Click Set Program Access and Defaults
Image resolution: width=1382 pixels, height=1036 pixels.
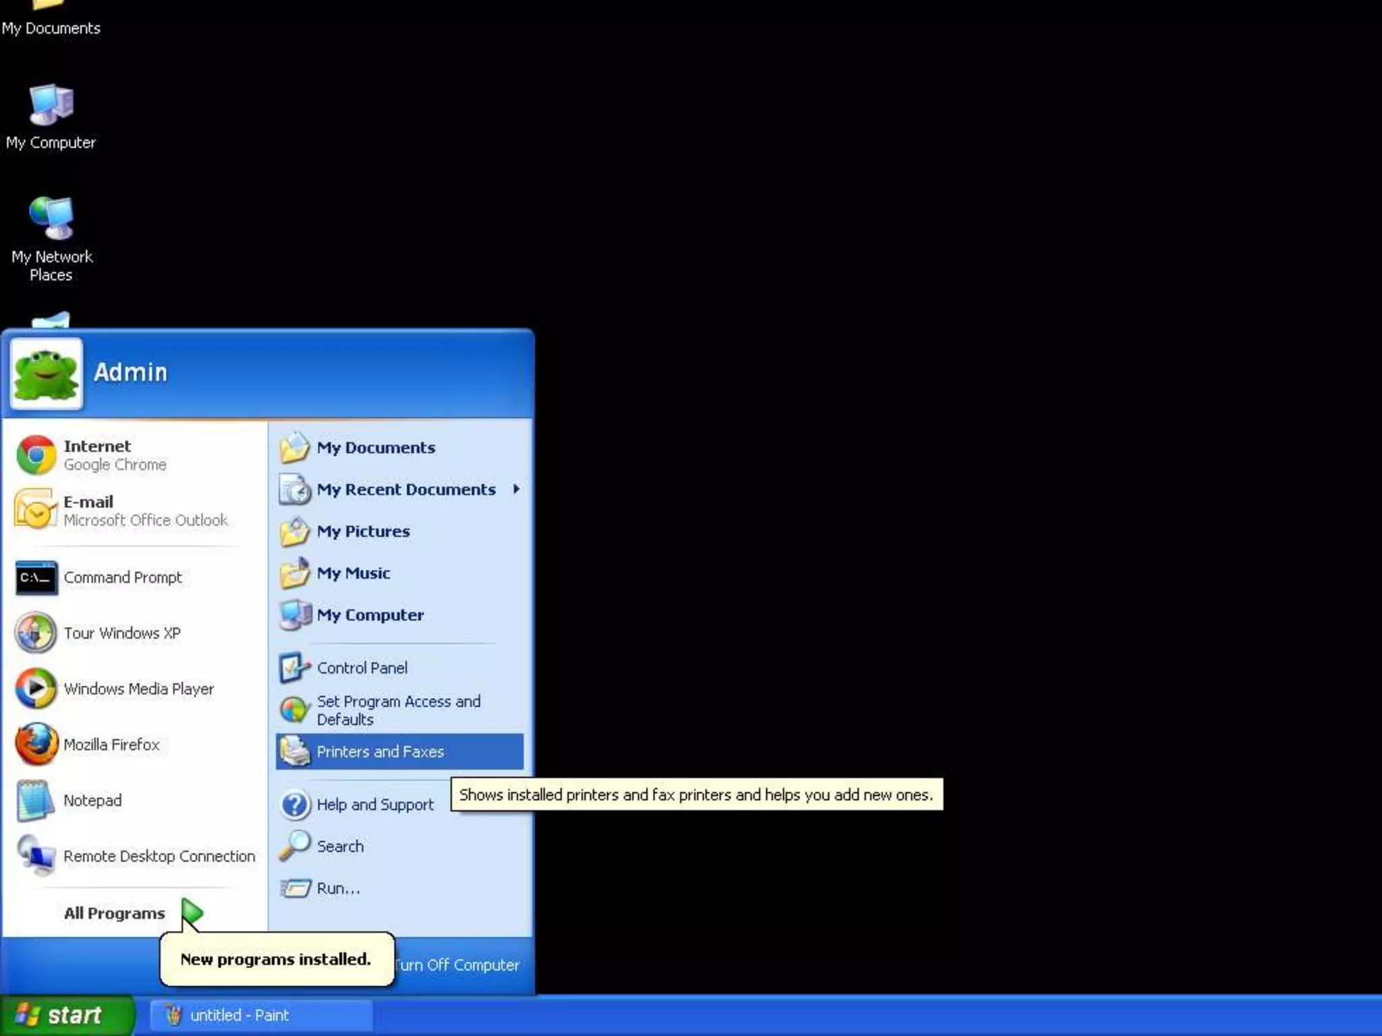pos(398,710)
